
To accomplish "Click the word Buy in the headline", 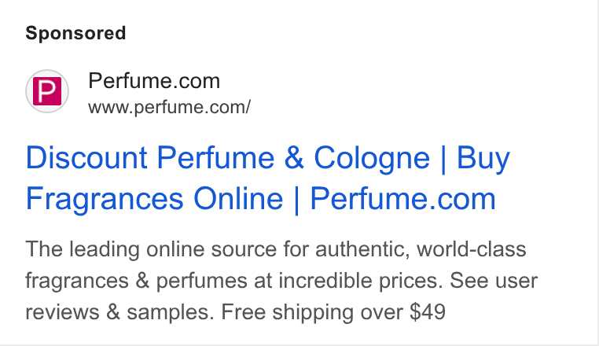I will click(483, 158).
